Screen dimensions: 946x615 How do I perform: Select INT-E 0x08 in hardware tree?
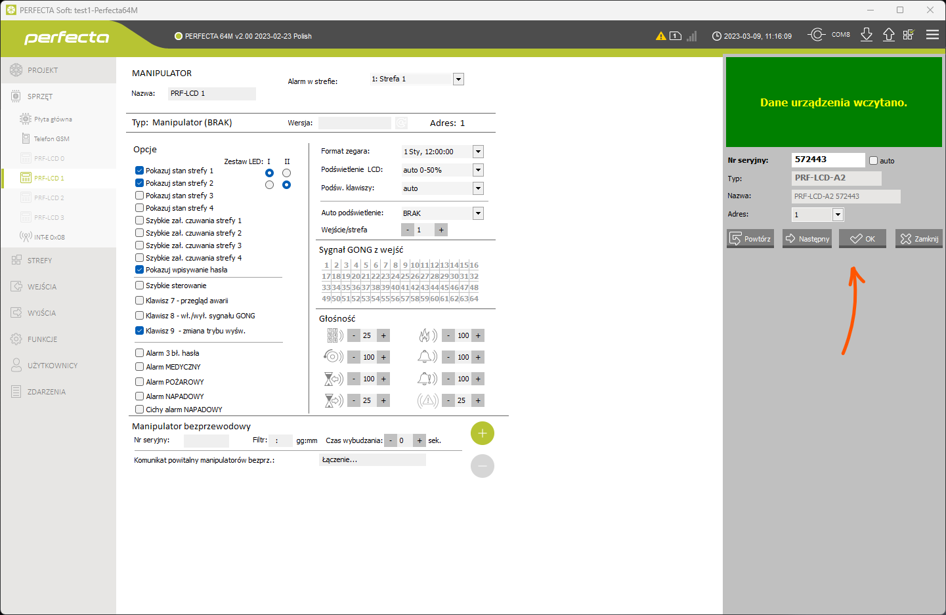pos(50,237)
